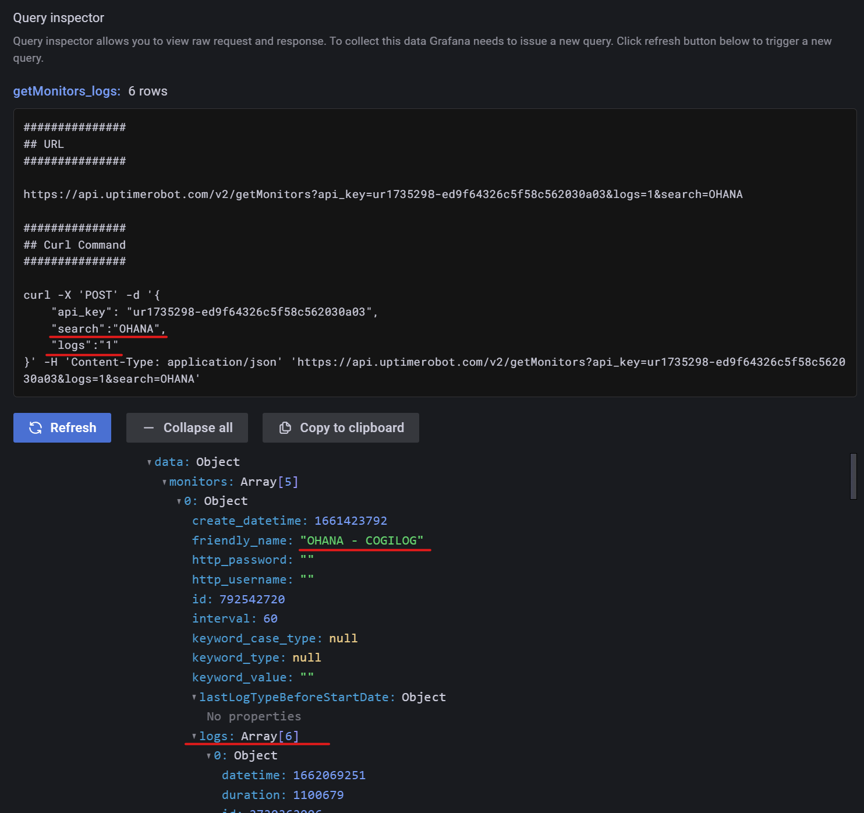Viewport: 864px width, 813px height.
Task: Click the keyword_case_type null value
Action: pos(344,638)
